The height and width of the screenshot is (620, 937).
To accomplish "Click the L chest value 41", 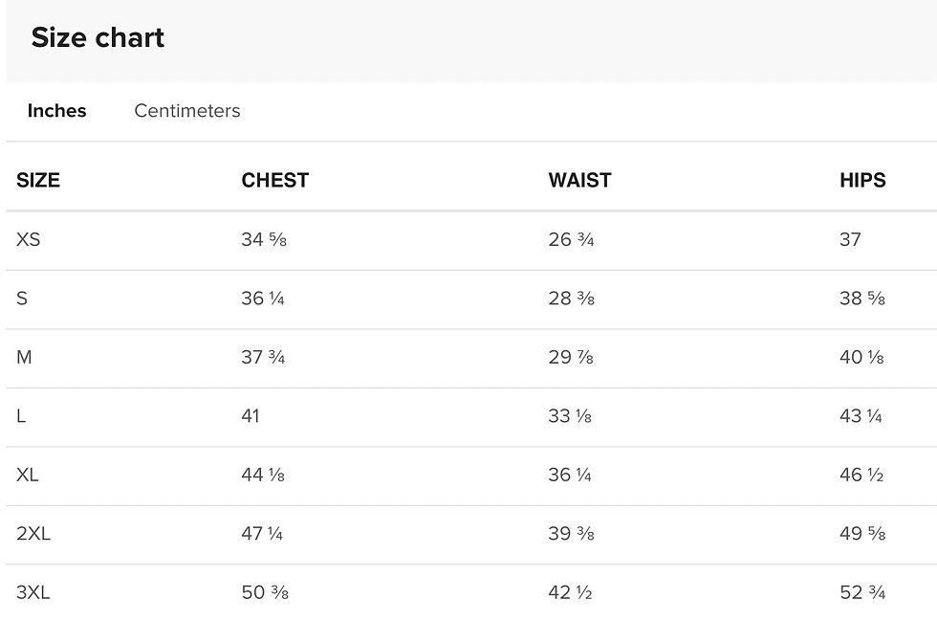I will [251, 416].
